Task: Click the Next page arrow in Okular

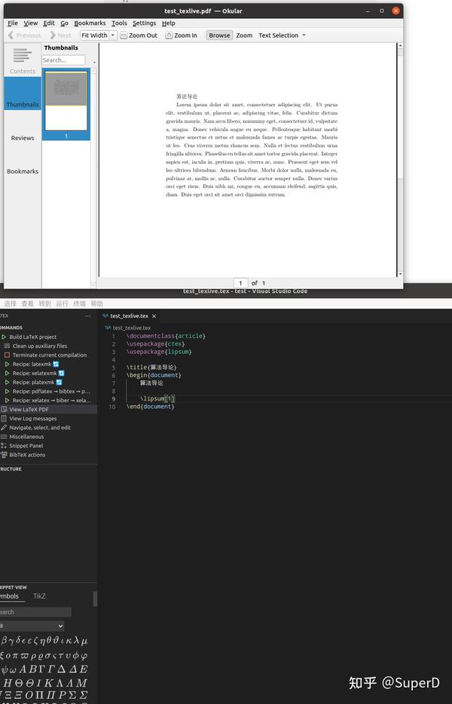Action: pyautogui.click(x=53, y=35)
